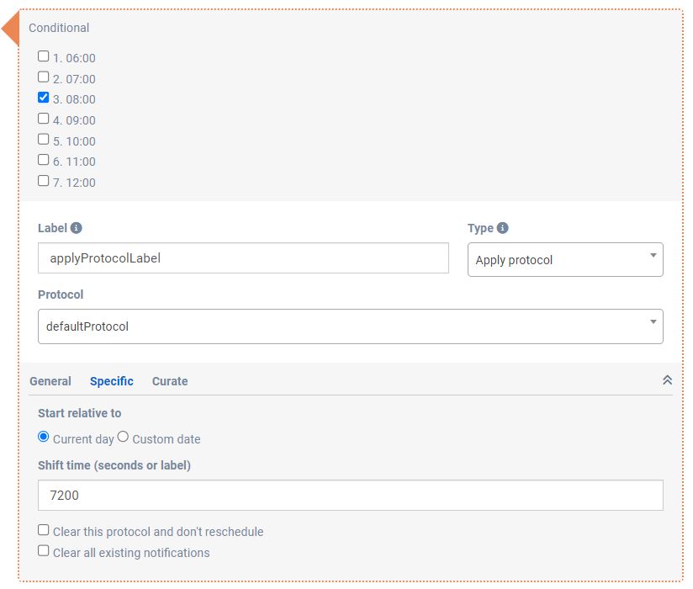Open the Curate tab

(170, 381)
